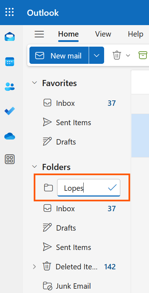Collapse the Folders section

(x=34, y=166)
